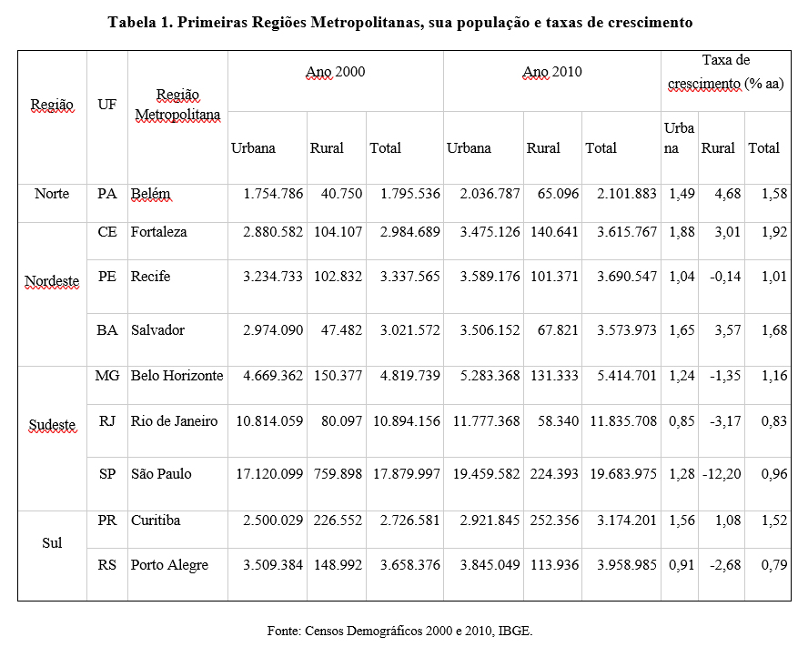Select the Fortaleza cell
This screenshot has width=808, height=647.
coord(158,232)
